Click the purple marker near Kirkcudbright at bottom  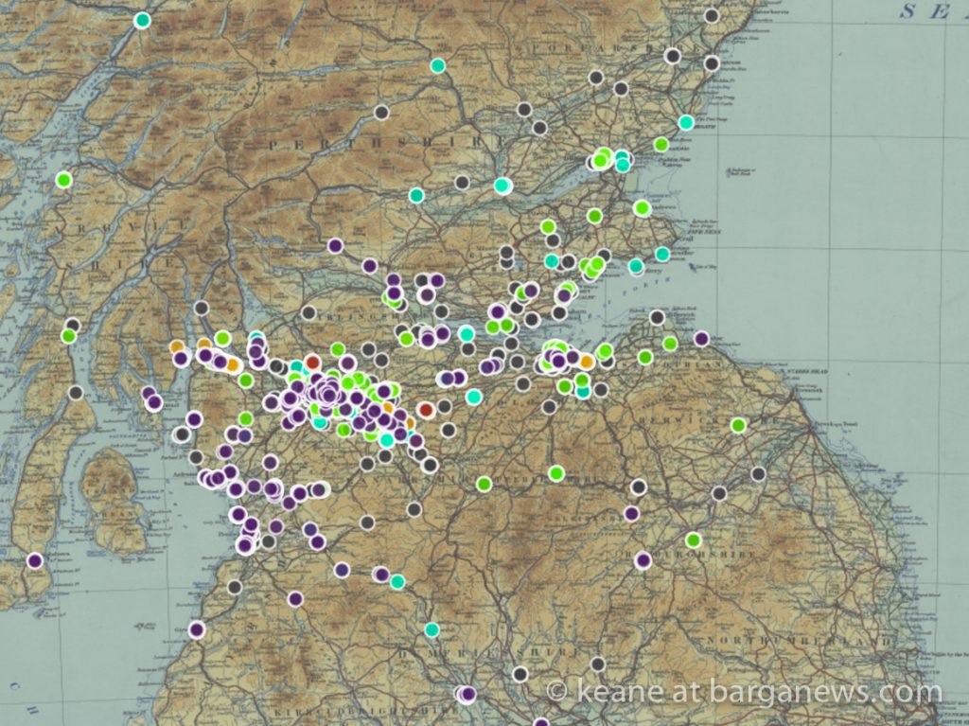pos(467,694)
